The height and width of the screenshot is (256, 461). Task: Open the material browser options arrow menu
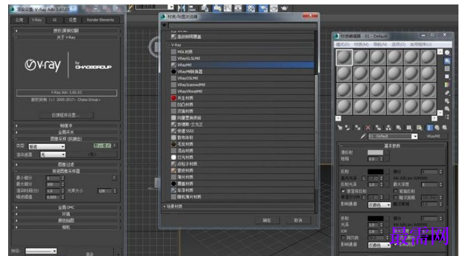[x=165, y=25]
